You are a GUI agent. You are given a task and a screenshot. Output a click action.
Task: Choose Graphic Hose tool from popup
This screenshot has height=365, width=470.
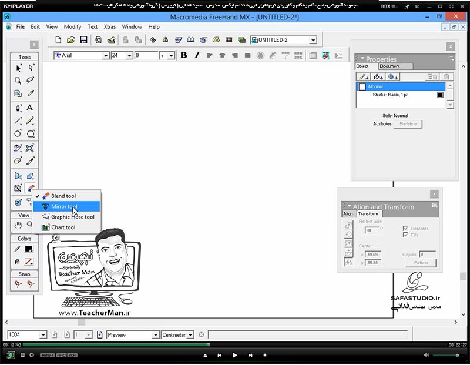(x=66, y=217)
